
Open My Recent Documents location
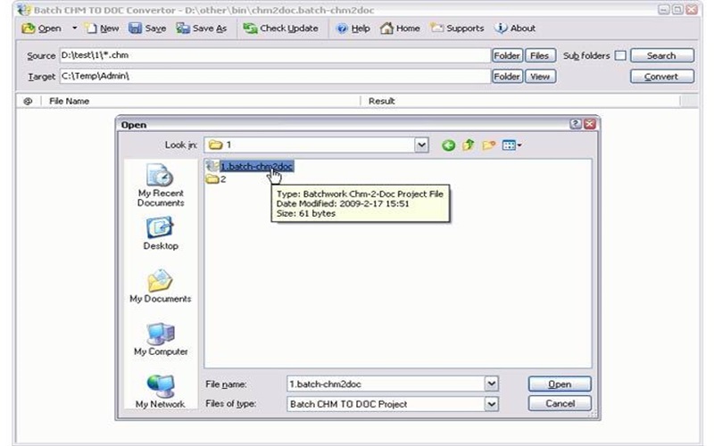coord(161,186)
